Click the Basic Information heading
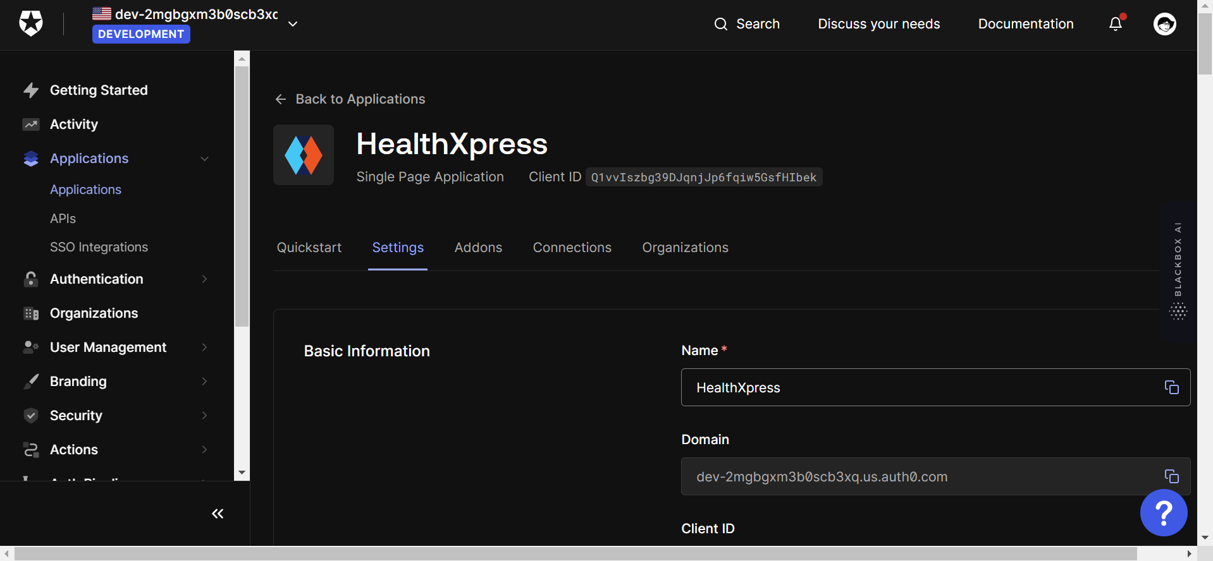Viewport: 1213px width, 561px height. (x=367, y=351)
